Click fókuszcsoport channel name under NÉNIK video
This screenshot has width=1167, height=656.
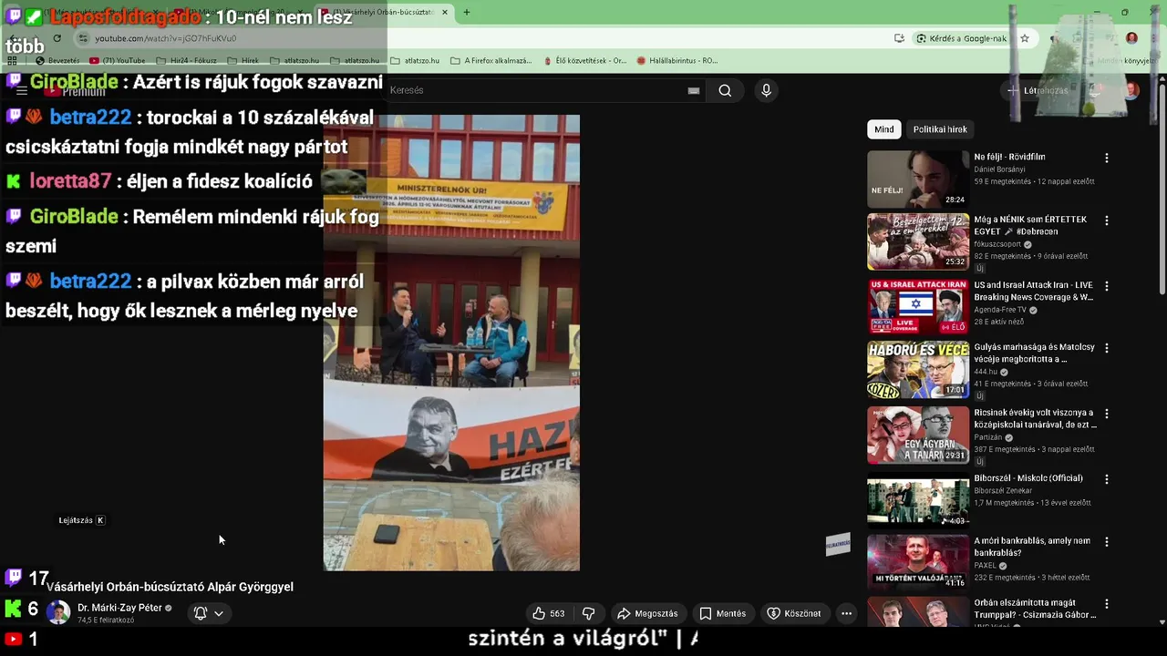(x=997, y=244)
